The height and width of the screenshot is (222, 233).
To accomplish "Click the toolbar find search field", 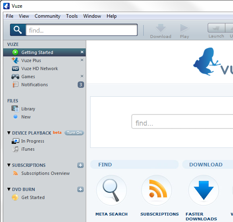I will point(81,30).
